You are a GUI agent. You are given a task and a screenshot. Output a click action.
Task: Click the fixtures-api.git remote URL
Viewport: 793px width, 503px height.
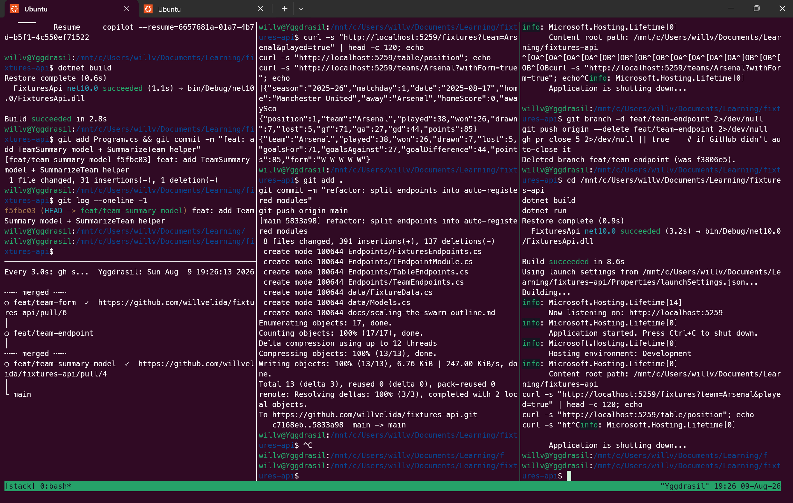pyautogui.click(x=375, y=415)
